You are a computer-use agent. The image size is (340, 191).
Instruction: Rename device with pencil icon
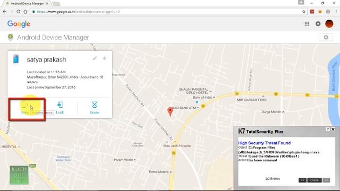click(x=95, y=58)
